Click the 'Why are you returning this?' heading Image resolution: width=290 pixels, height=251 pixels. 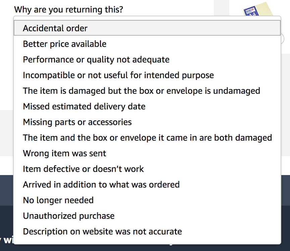pyautogui.click(x=69, y=9)
